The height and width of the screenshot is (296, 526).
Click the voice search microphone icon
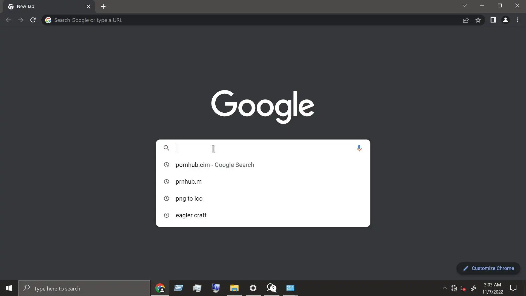point(359,148)
